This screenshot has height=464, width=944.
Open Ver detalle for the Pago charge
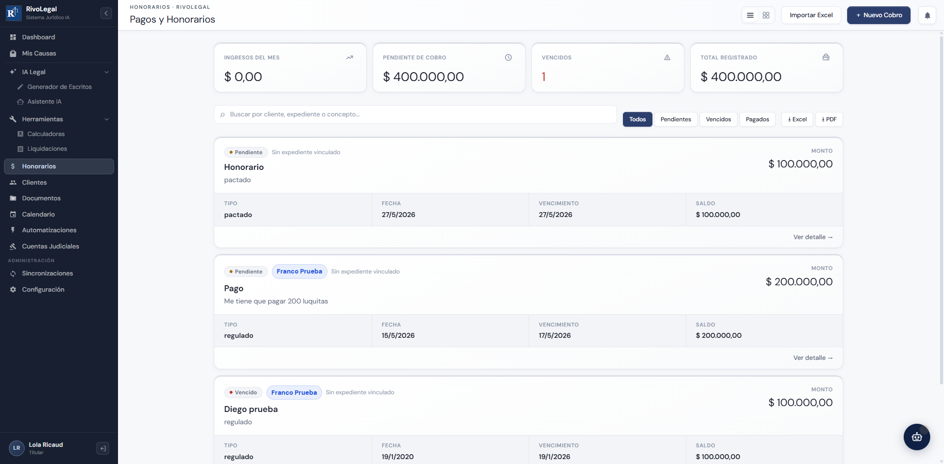coord(813,358)
